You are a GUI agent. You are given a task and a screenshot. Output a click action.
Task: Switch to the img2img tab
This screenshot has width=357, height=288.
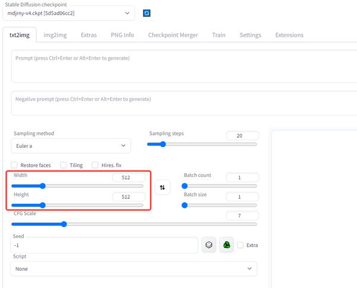tap(55, 35)
